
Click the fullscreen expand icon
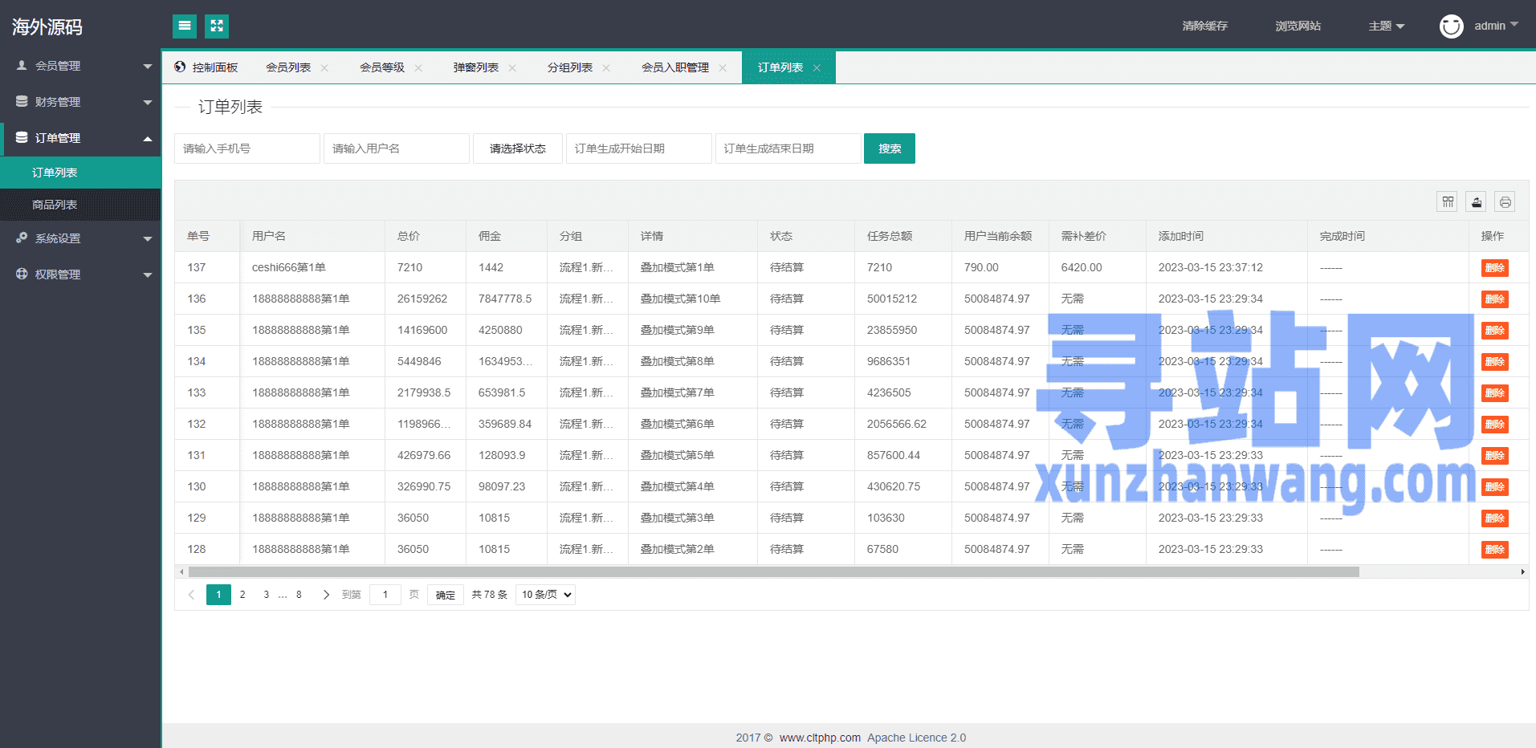(217, 26)
